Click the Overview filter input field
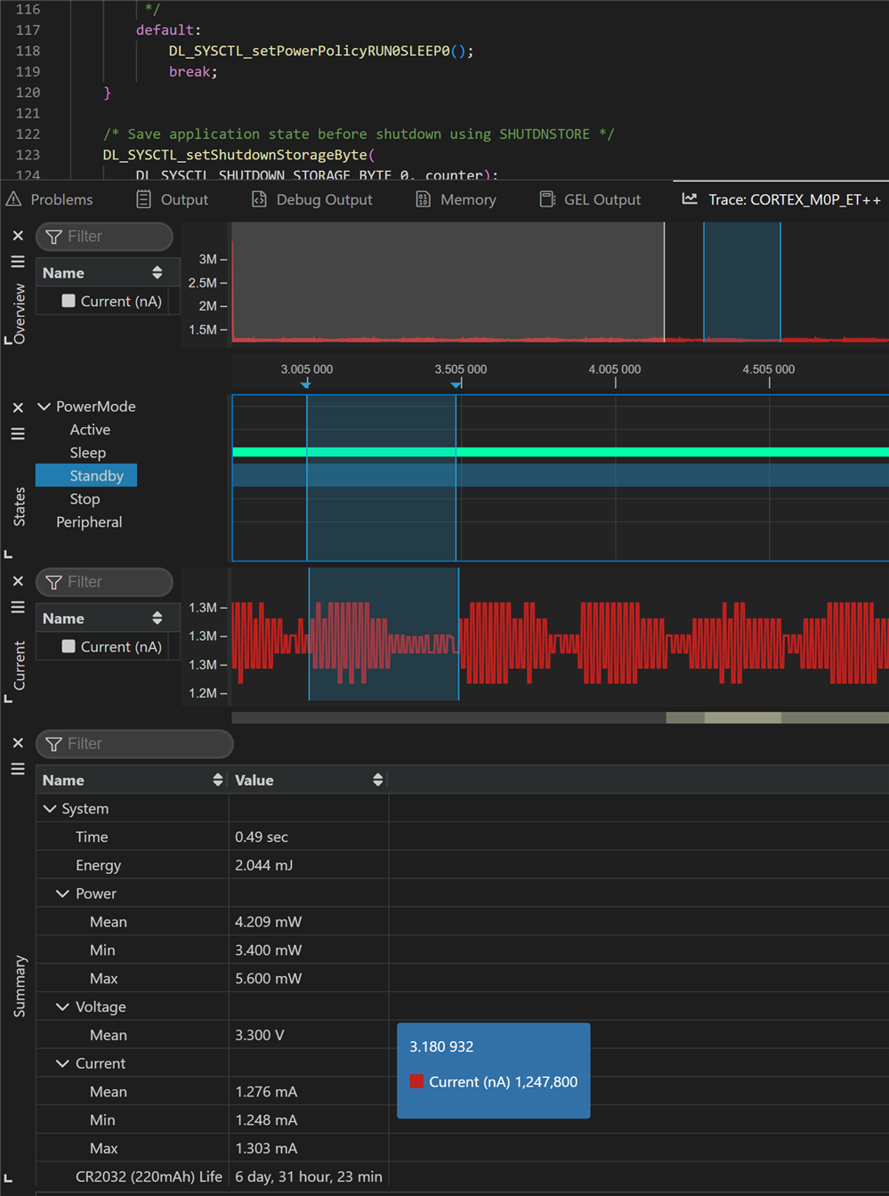The width and height of the screenshot is (889, 1196). click(104, 237)
